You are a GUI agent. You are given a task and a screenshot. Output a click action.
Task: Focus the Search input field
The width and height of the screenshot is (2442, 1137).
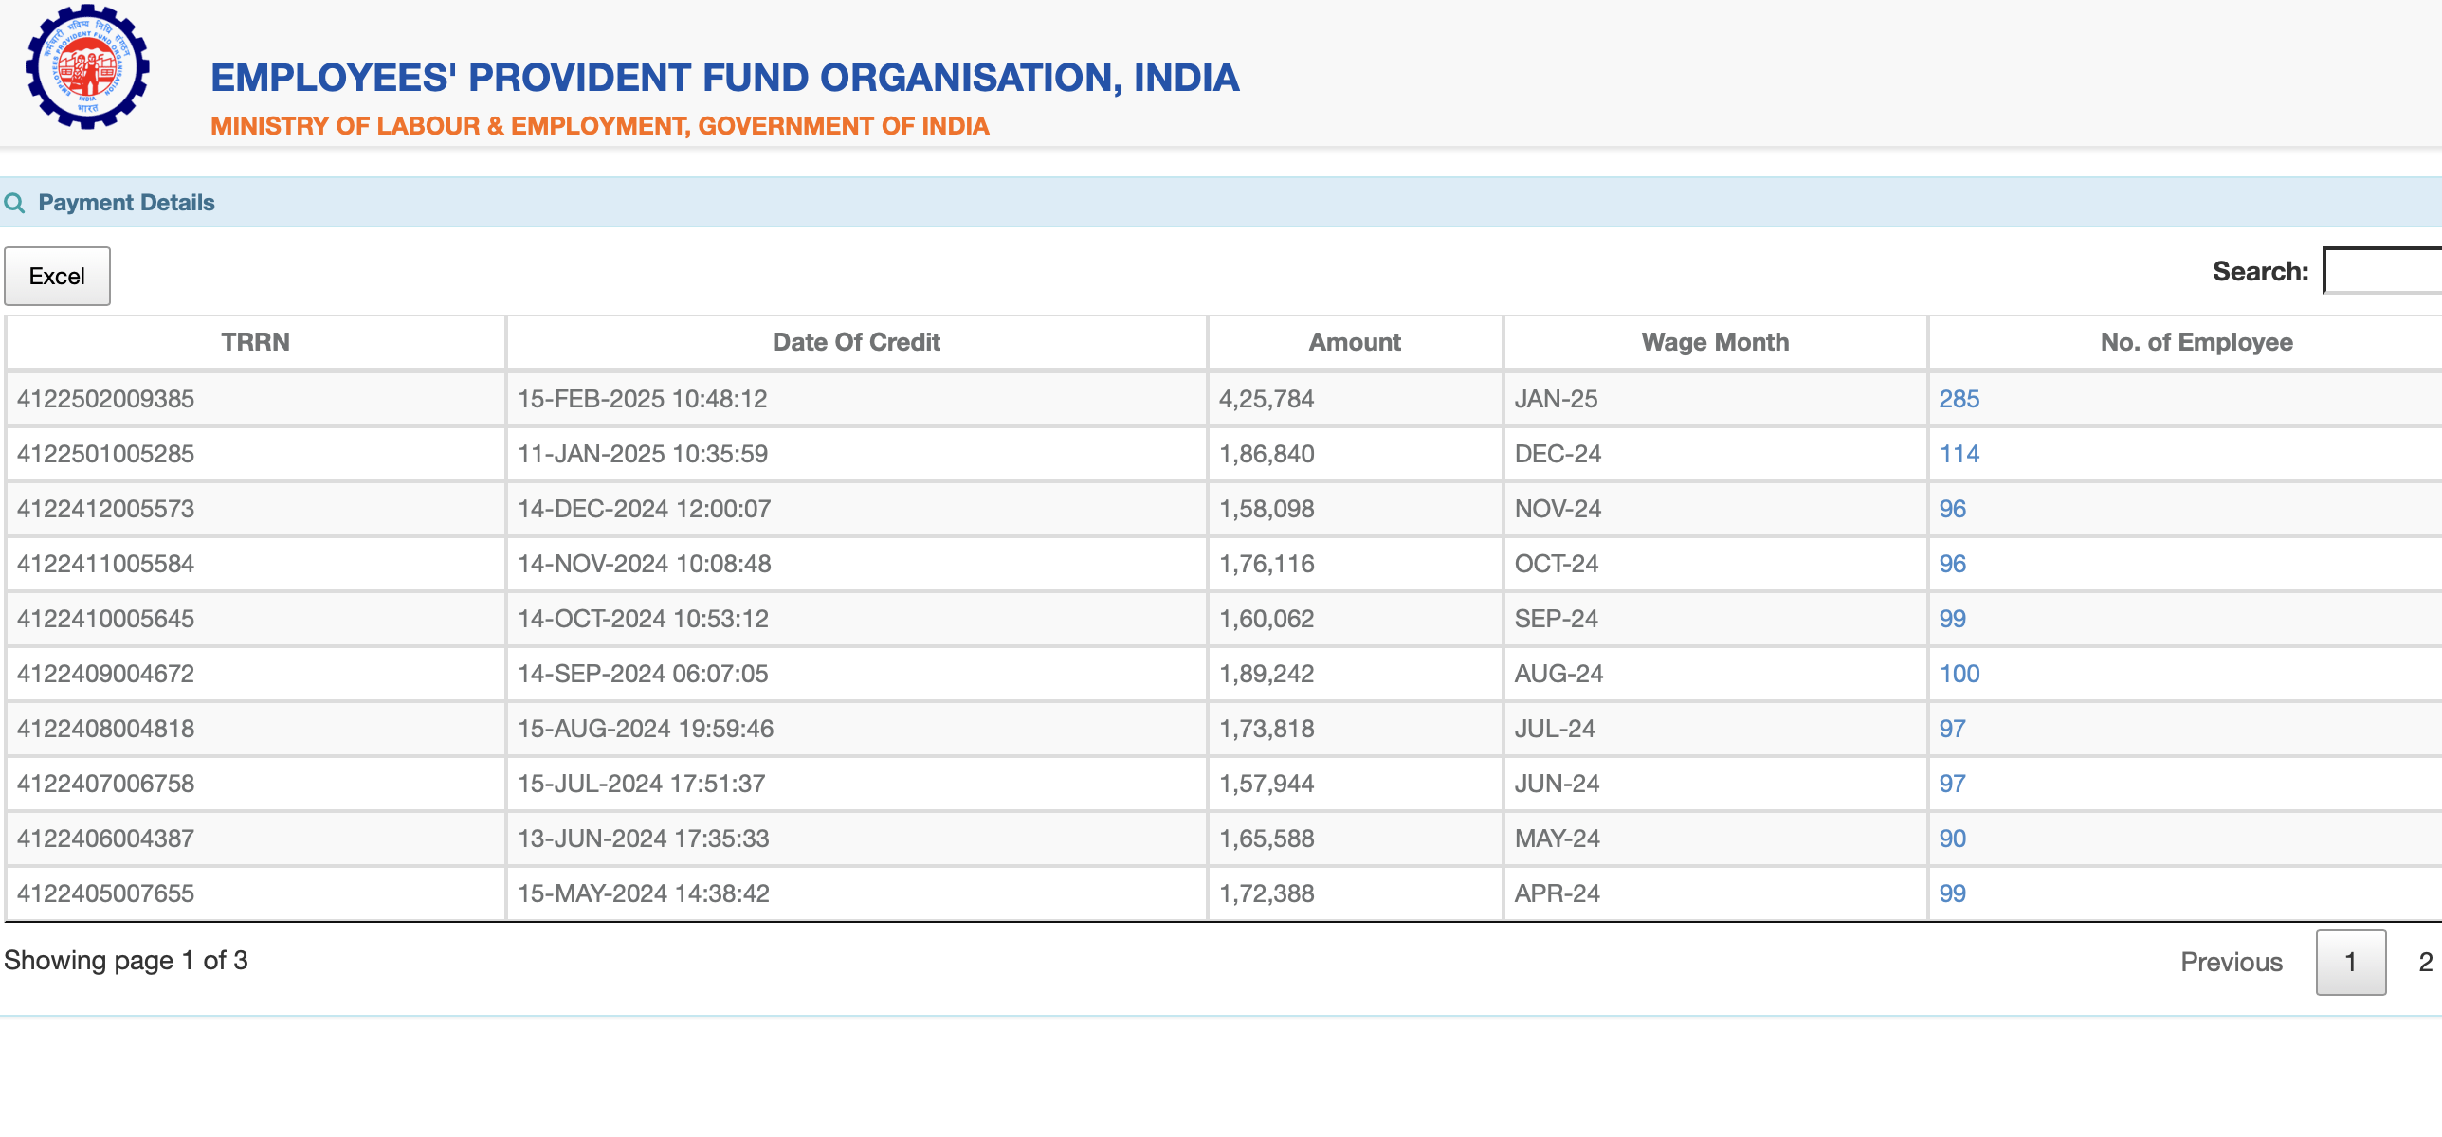(x=2382, y=271)
